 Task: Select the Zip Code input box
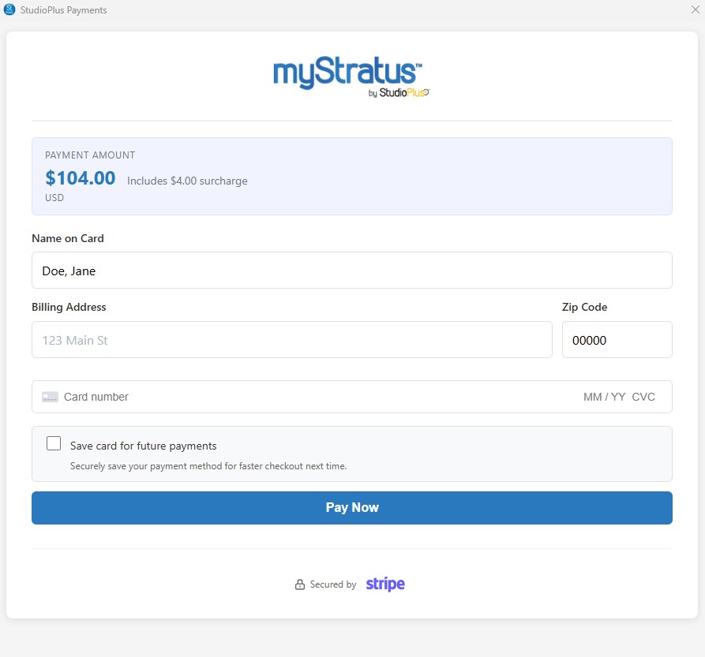(x=617, y=340)
